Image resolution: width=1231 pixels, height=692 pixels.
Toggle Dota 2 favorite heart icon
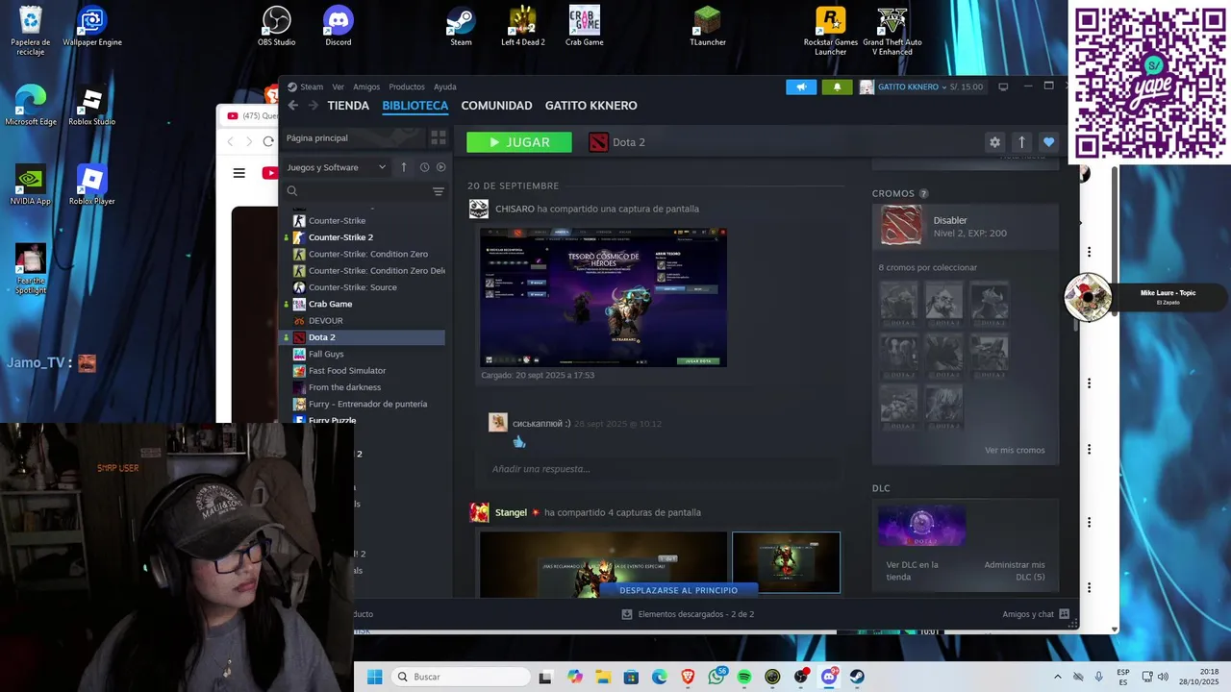pos(1048,142)
